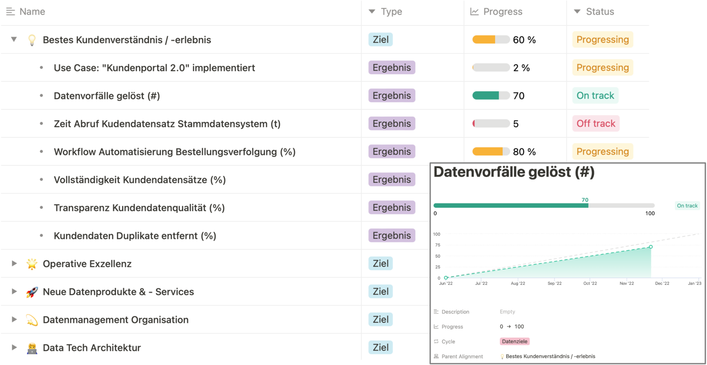Click the sort lines icon next to Name header
Image resolution: width=707 pixels, height=365 pixels.
10,11
